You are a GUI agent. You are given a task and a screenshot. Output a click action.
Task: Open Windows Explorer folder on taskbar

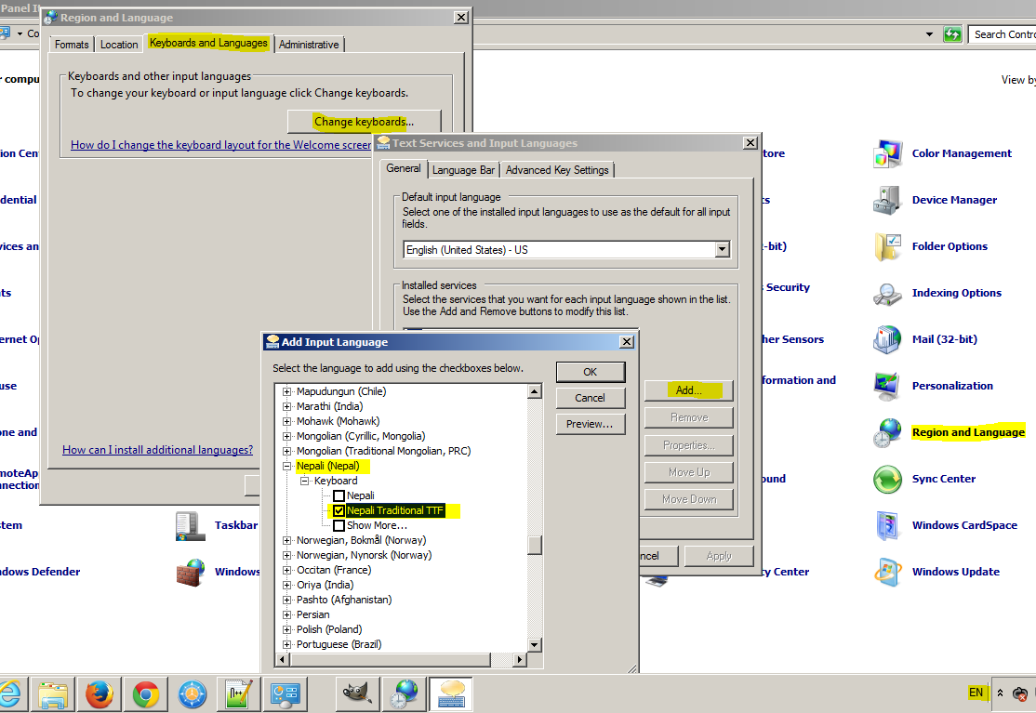coord(53,694)
